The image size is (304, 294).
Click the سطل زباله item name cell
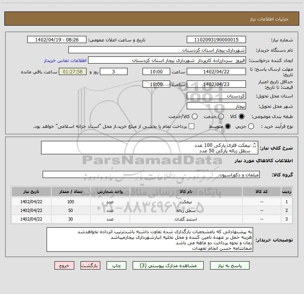tap(186, 210)
